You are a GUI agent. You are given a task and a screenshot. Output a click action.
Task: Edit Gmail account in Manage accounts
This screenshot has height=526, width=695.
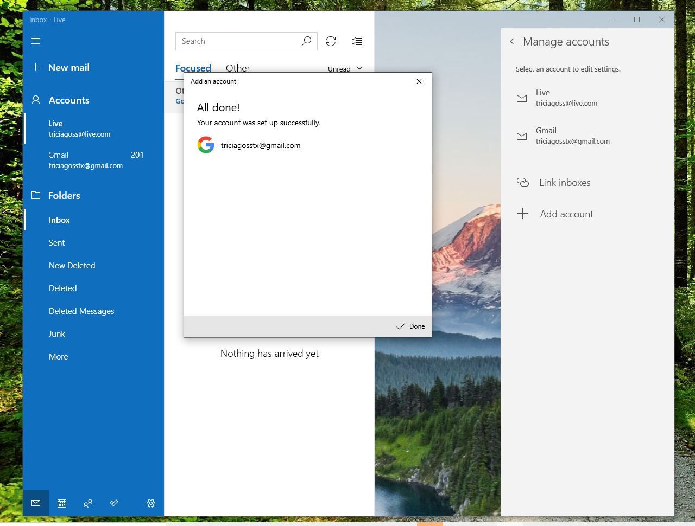pyautogui.click(x=587, y=136)
